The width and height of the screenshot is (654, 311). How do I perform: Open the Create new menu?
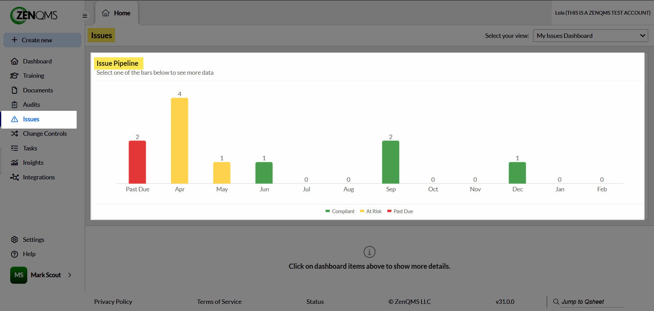[x=42, y=40]
